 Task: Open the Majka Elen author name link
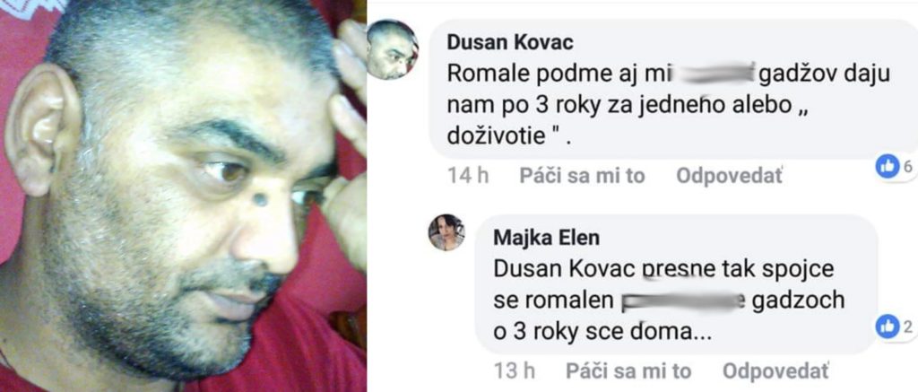(x=547, y=238)
